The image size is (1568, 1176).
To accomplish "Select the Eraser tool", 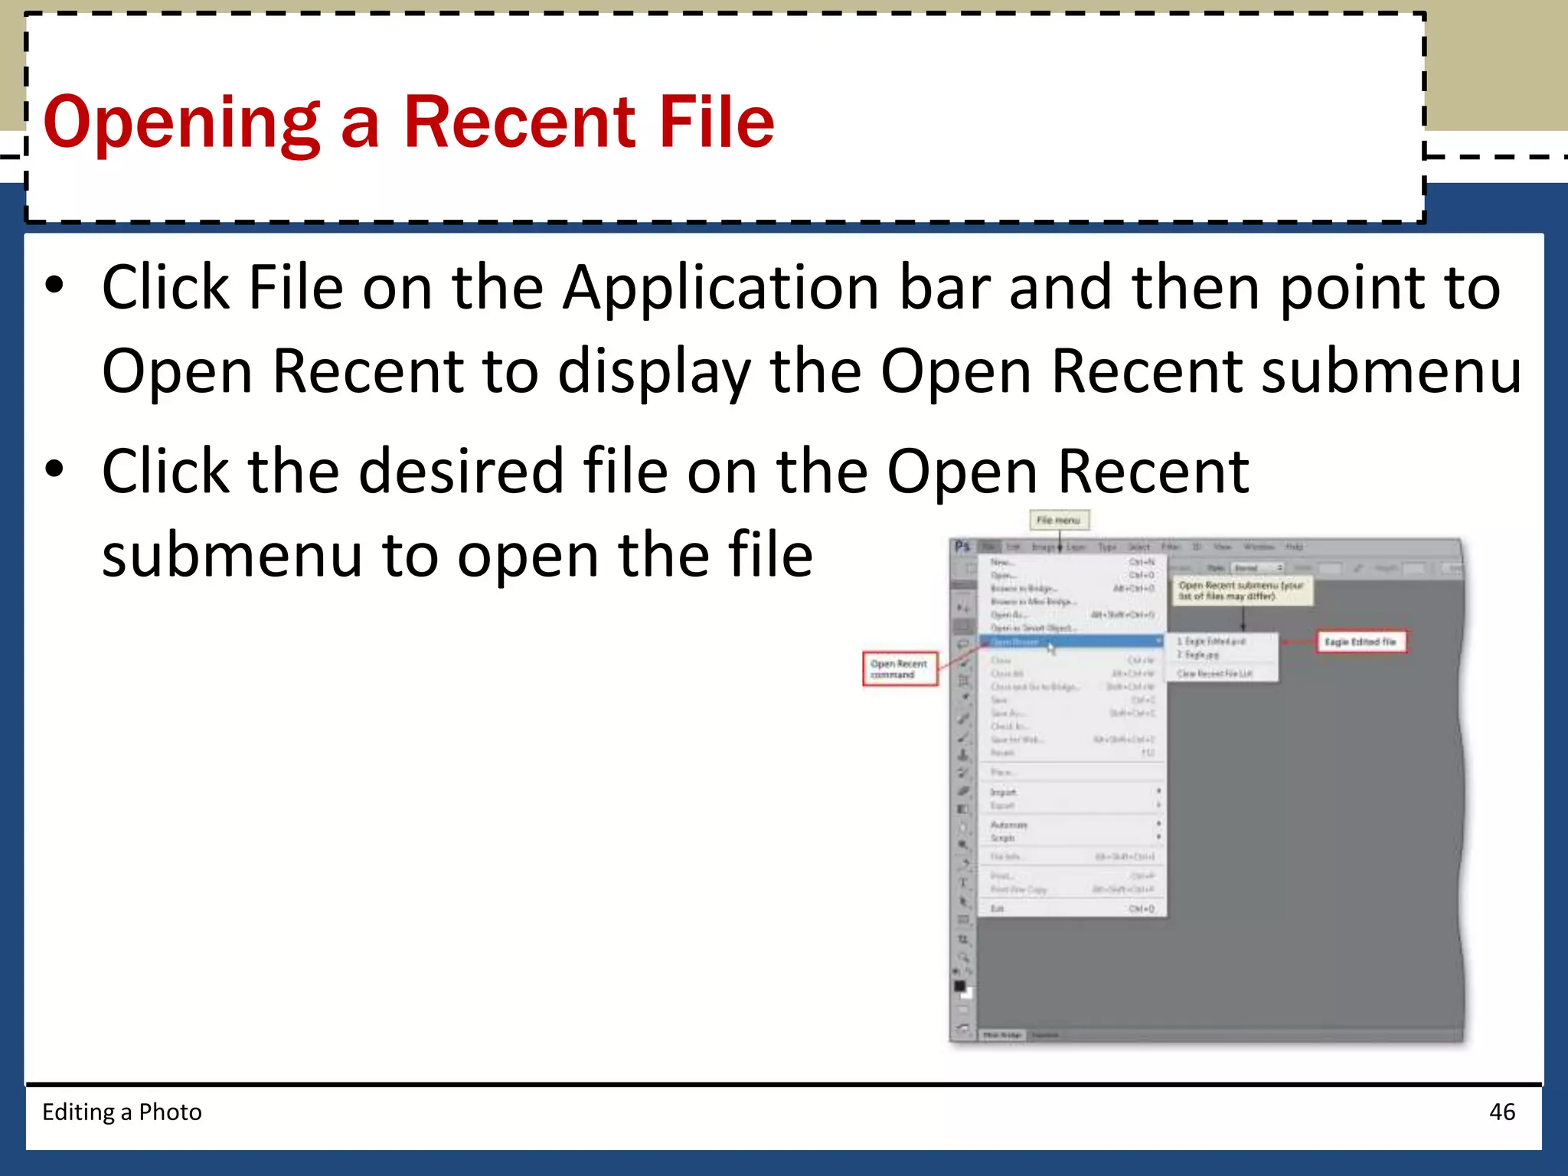I will [963, 790].
